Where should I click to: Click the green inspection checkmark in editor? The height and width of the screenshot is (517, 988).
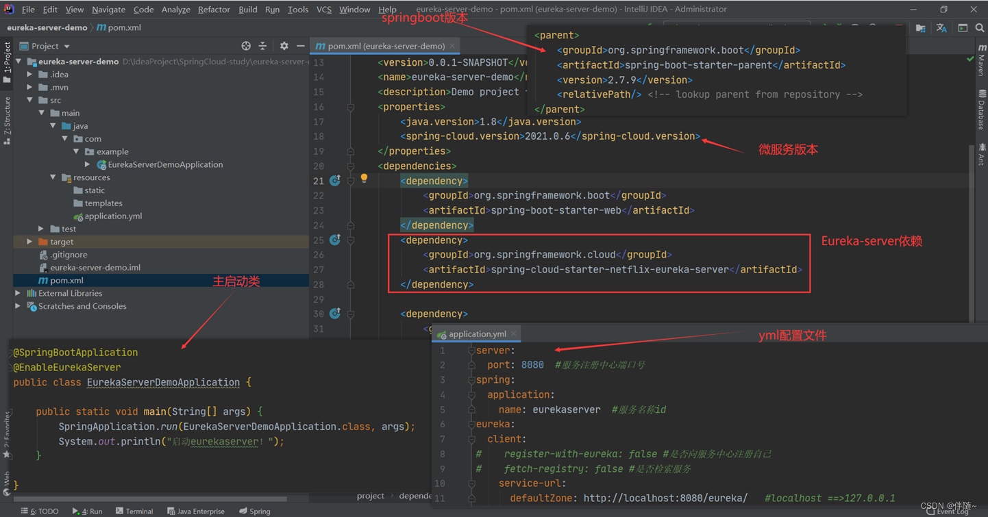click(x=970, y=60)
